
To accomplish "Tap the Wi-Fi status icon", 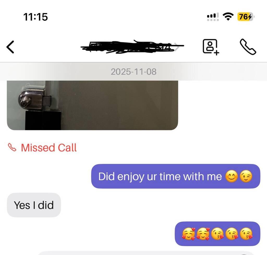I will (228, 17).
